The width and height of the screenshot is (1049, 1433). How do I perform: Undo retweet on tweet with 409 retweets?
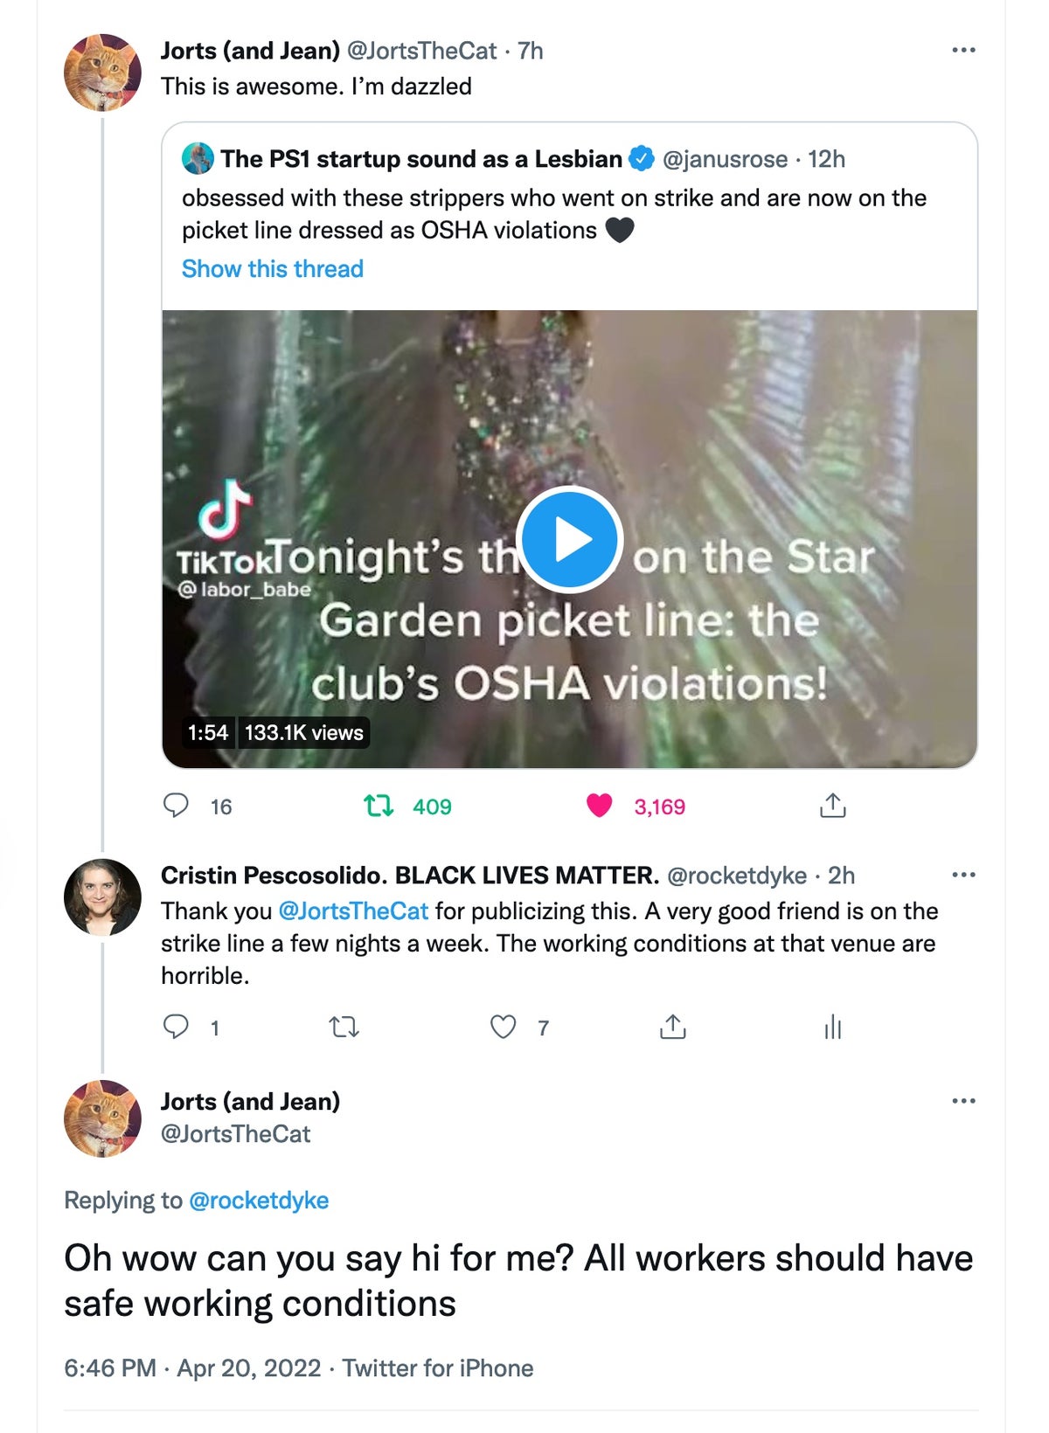coord(379,805)
